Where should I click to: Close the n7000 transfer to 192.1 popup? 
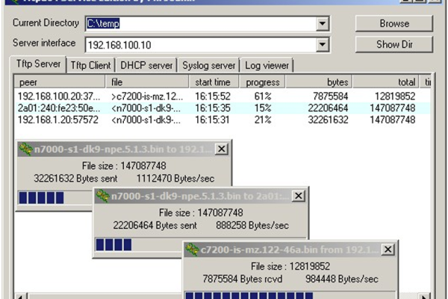tap(222, 149)
